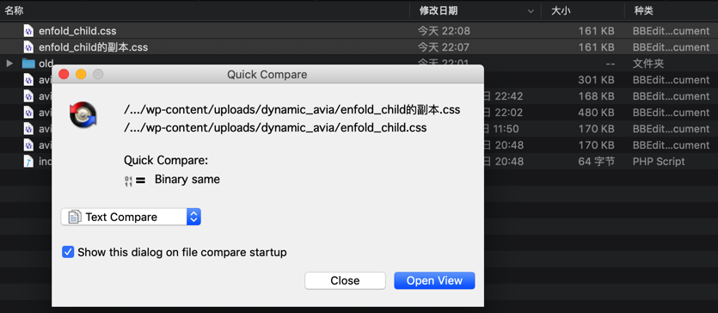This screenshot has height=313, width=718.
Task: Toggle sort order chevron in 修改日期 column
Action: (x=531, y=11)
